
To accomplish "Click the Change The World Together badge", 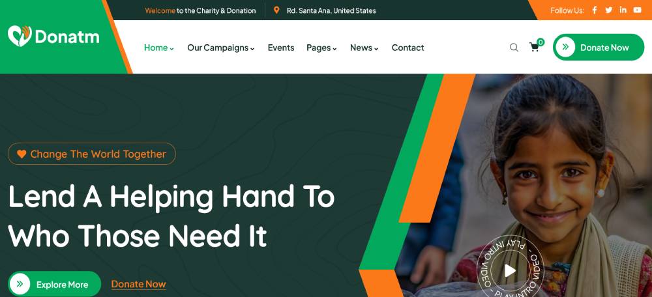I will (x=92, y=154).
